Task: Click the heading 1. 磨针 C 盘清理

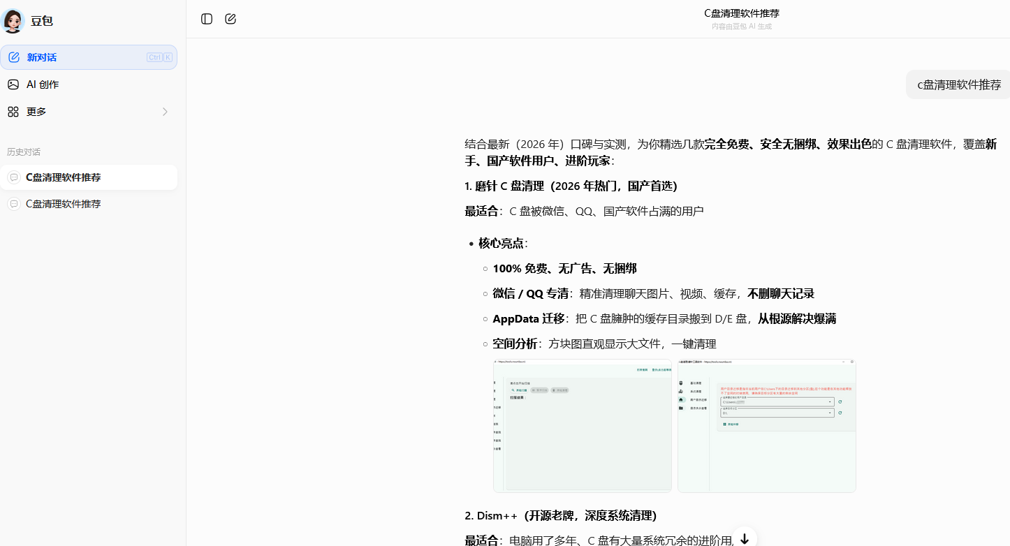Action: tap(571, 186)
